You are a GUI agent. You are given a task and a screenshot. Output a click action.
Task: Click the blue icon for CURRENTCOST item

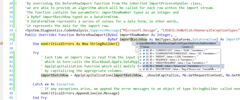[x=144, y=50]
